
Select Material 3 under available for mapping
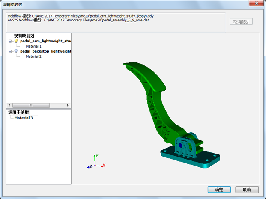coord(24,118)
